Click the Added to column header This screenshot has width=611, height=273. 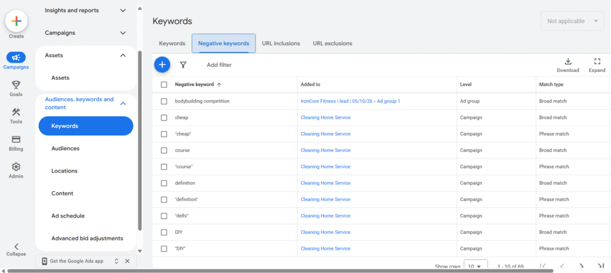coord(310,85)
